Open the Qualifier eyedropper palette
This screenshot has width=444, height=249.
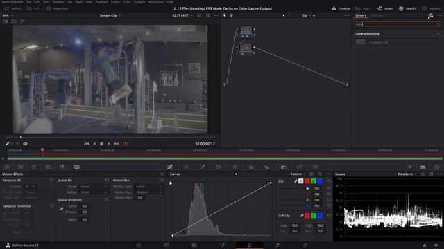pos(203,167)
